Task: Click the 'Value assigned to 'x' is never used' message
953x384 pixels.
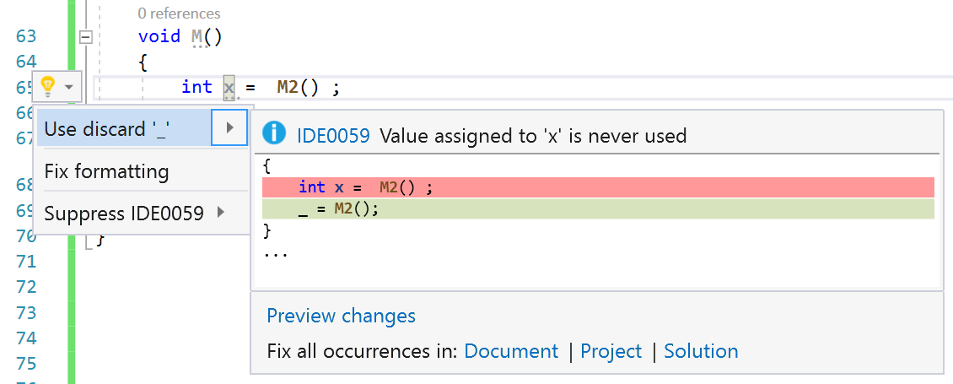Action: 533,135
